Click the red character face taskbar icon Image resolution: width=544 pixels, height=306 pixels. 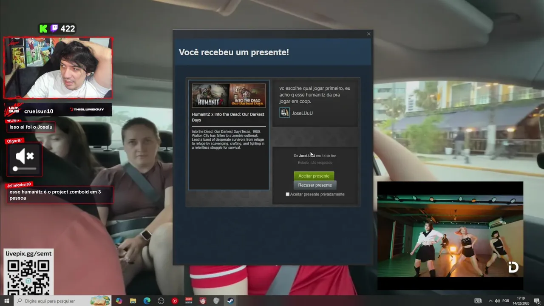(x=203, y=301)
